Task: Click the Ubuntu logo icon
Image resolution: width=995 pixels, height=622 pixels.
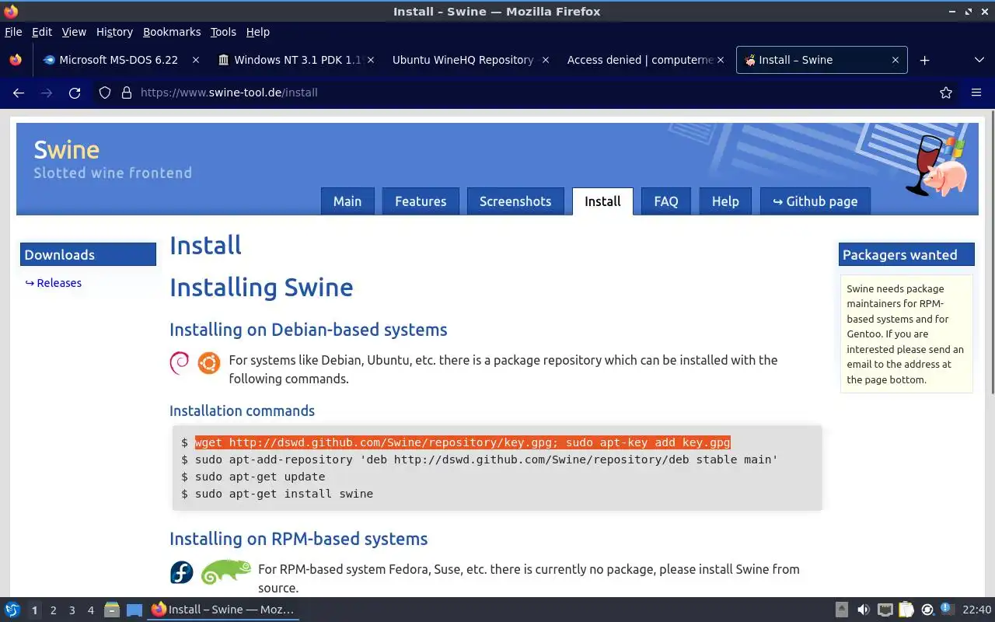Action: (x=208, y=362)
